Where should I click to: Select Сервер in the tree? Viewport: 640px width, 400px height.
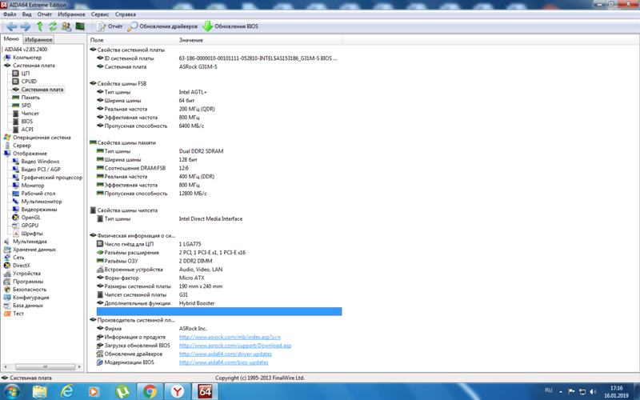(22, 146)
